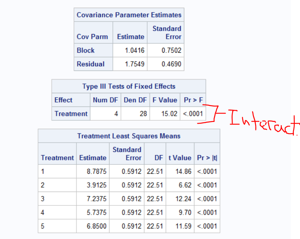This screenshot has width=300, height=239.
Task: Click the Num DF column header
Action: [x=106, y=100]
